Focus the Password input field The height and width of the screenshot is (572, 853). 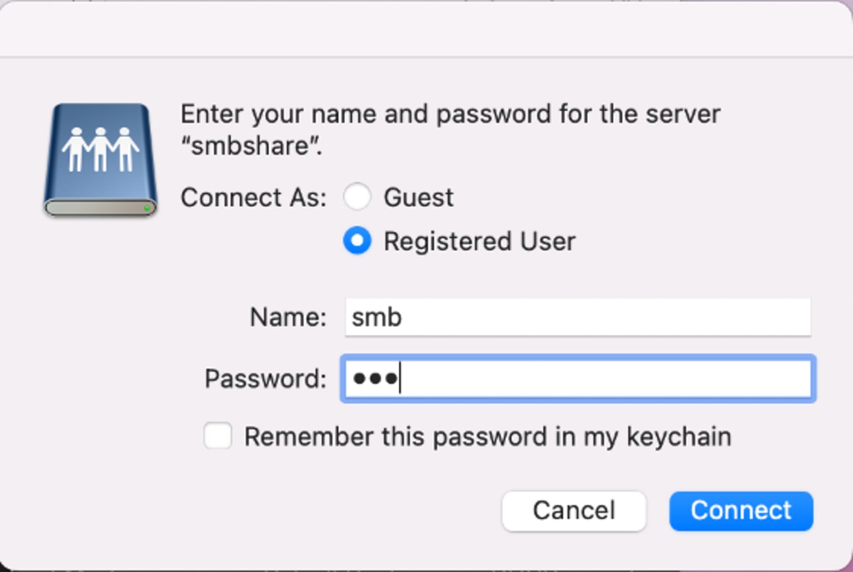click(577, 379)
